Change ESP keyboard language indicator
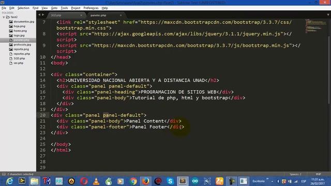The width and height of the screenshot is (331, 186). pyautogui.click(x=304, y=181)
